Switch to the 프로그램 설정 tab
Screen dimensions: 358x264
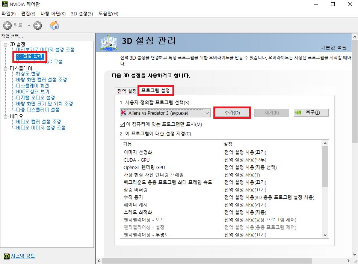click(156, 90)
